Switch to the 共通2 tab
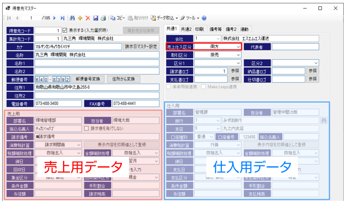 [x=186, y=29]
